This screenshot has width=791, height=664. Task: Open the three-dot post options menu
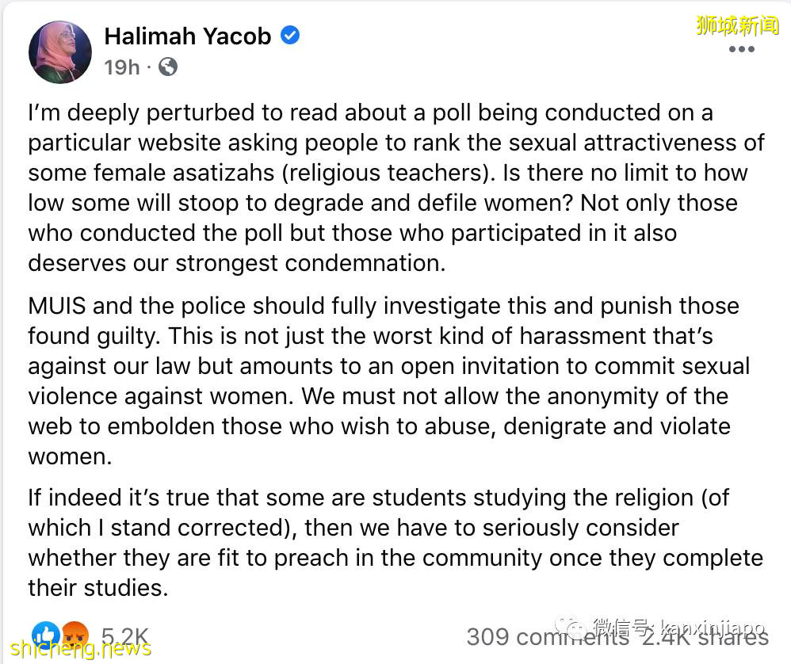(741, 49)
